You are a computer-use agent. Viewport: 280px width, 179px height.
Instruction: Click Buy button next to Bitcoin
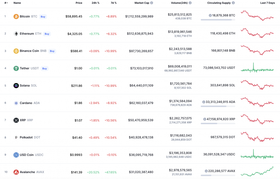pos(43,16)
